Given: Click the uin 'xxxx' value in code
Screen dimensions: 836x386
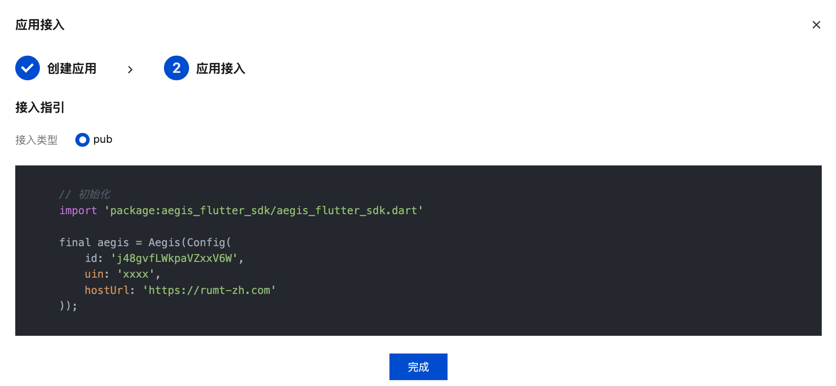Looking at the screenshot, I should pyautogui.click(x=135, y=274).
